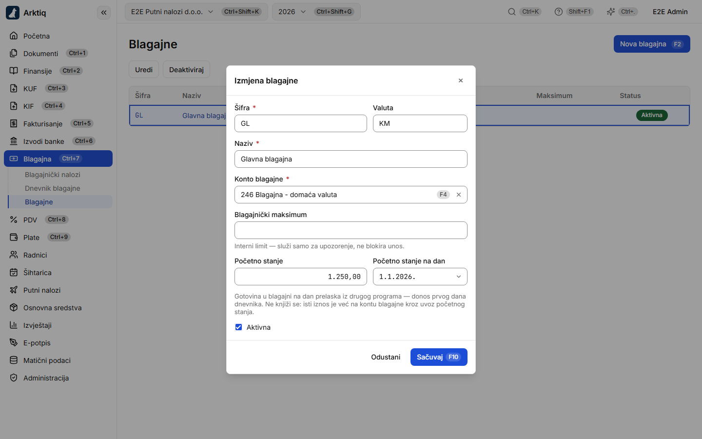Open Putni nalozi in the sidebar
702x439 pixels.
pyautogui.click(x=58, y=290)
